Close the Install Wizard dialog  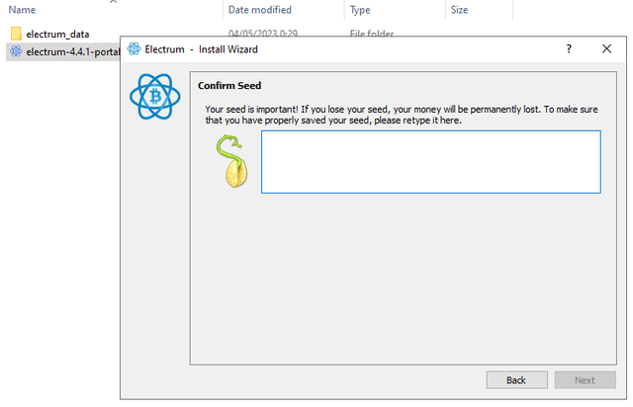tap(606, 48)
